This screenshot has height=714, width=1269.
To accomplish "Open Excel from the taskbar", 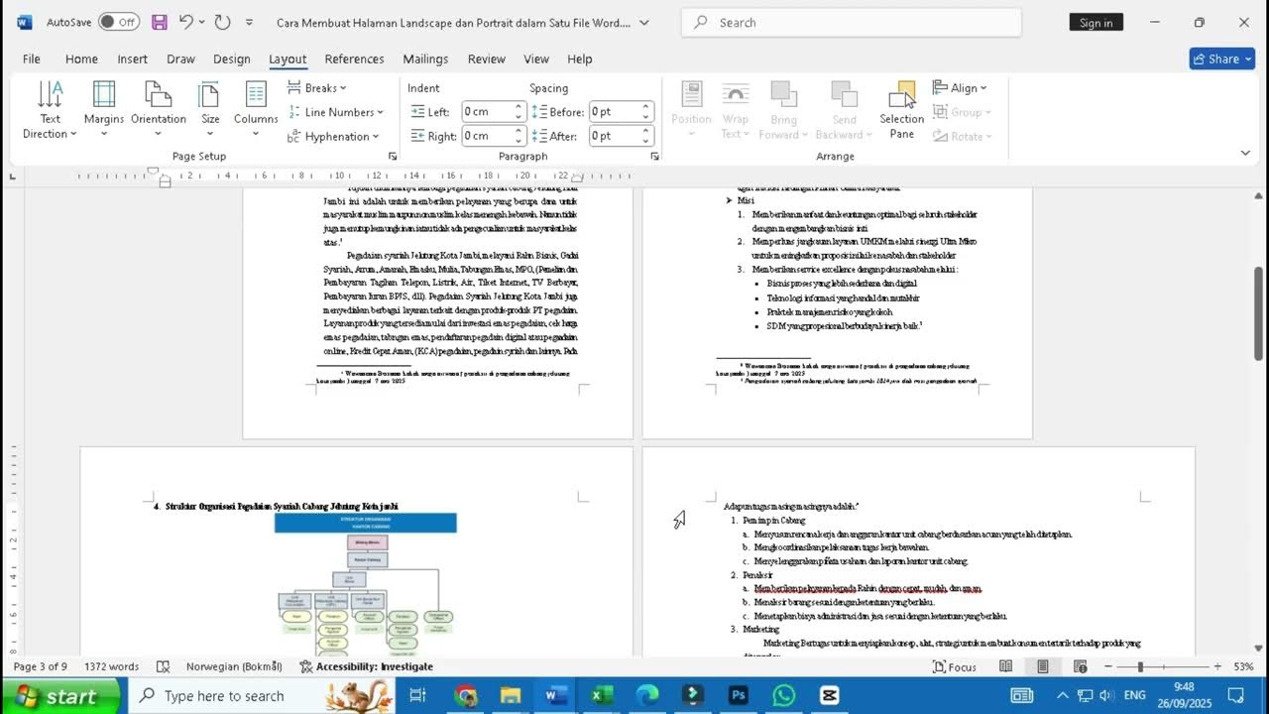I will coord(602,695).
